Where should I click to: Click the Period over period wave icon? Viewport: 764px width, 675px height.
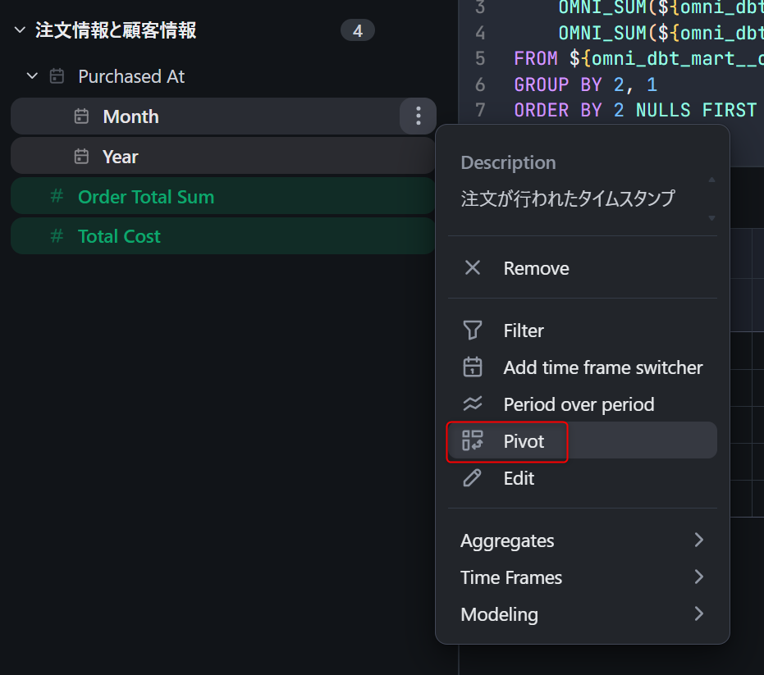[x=473, y=404]
